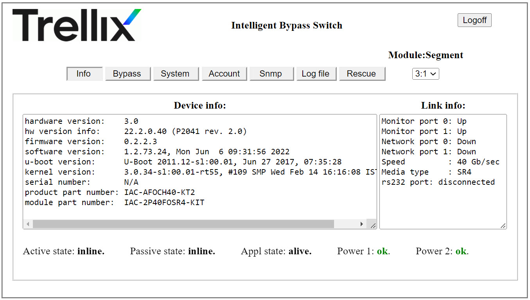Screen dimensions: 530x300
Task: View the Log file tab
Action: coord(316,74)
